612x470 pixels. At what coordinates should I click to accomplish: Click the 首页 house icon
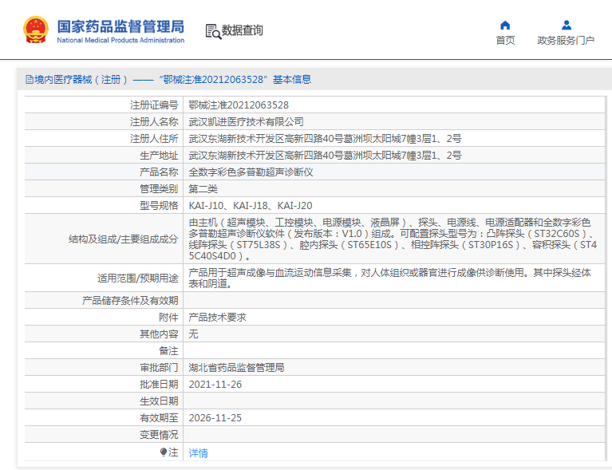[504, 25]
